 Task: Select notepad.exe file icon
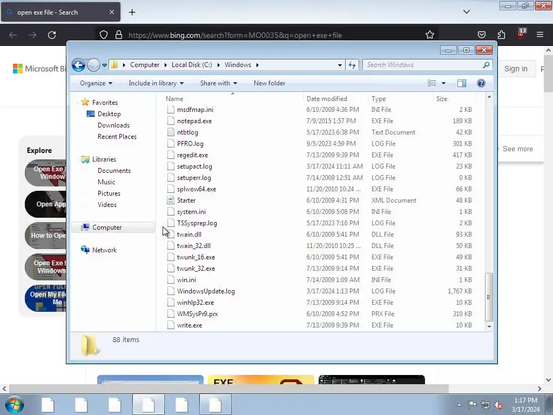point(171,121)
